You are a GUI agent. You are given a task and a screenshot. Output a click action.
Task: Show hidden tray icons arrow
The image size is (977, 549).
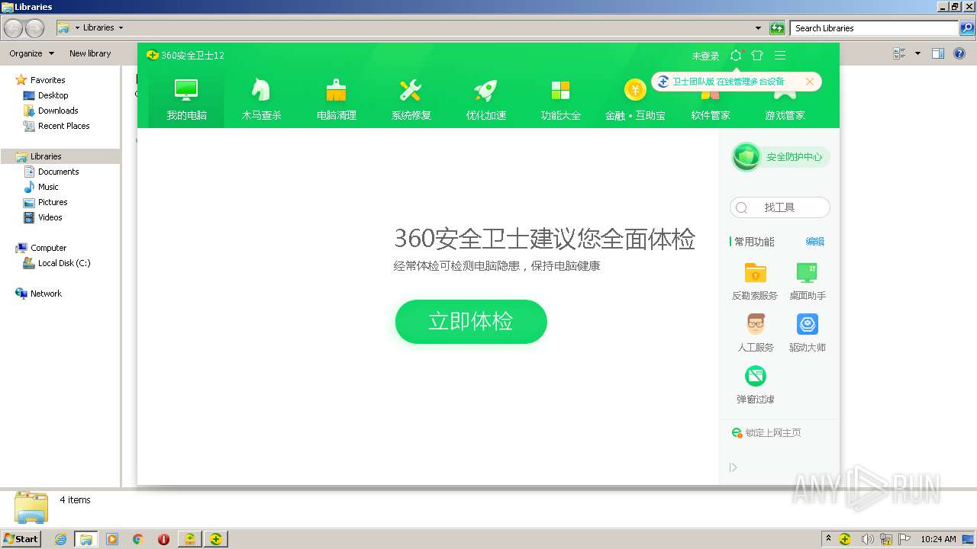[x=828, y=538]
